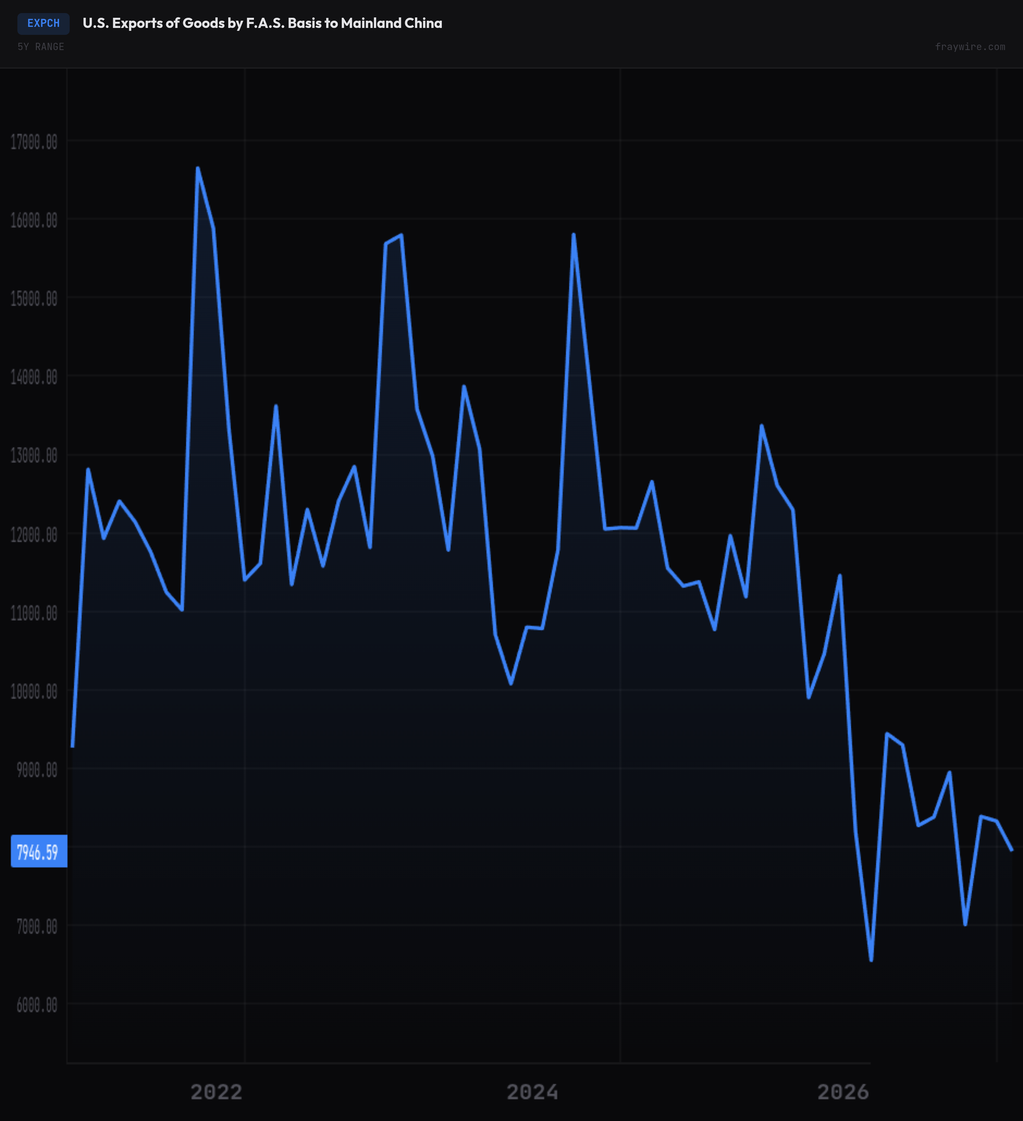Click the 6000.00 y-axis label
1023x1121 pixels.
coord(37,1005)
